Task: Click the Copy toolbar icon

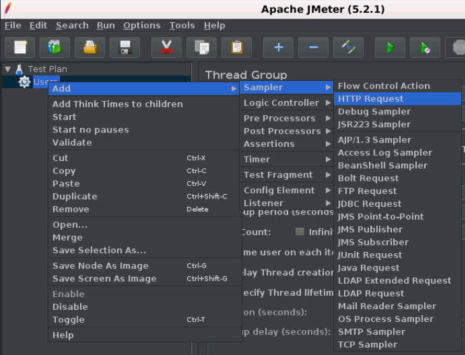Action: 202,47
